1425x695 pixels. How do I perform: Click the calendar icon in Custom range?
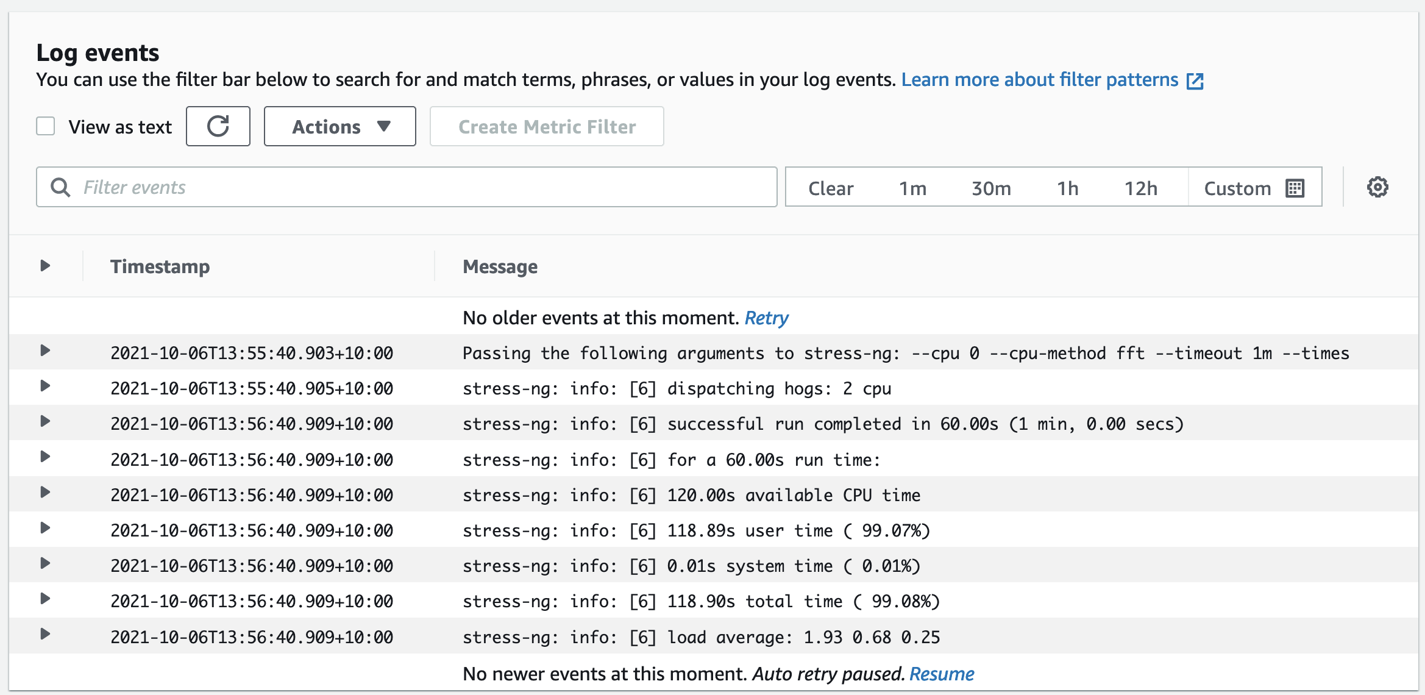pos(1295,188)
